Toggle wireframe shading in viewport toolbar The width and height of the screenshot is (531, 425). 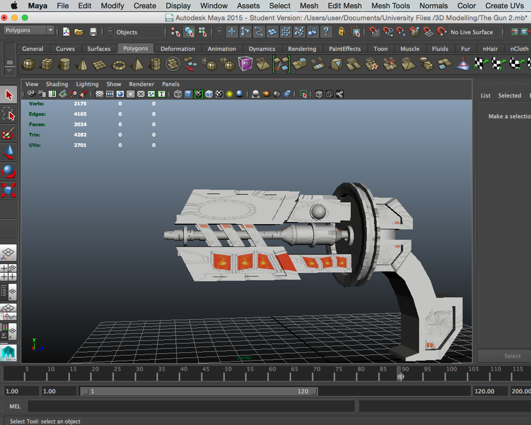pyautogui.click(x=178, y=94)
